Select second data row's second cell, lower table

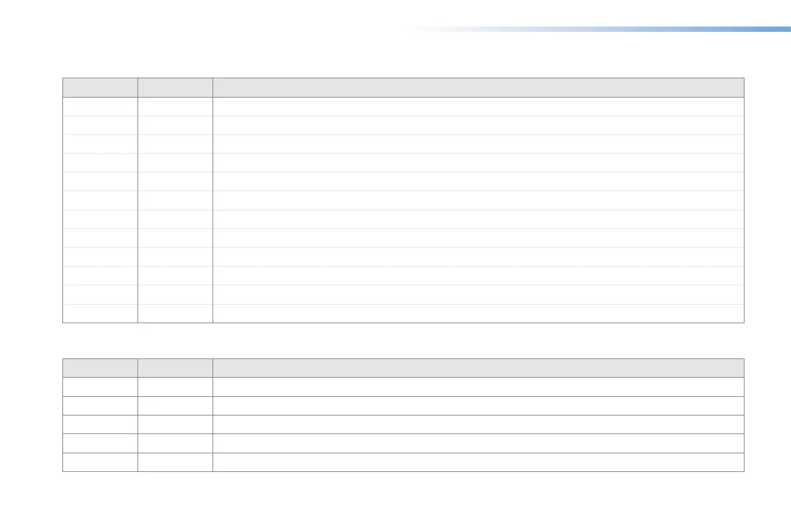[x=175, y=406]
